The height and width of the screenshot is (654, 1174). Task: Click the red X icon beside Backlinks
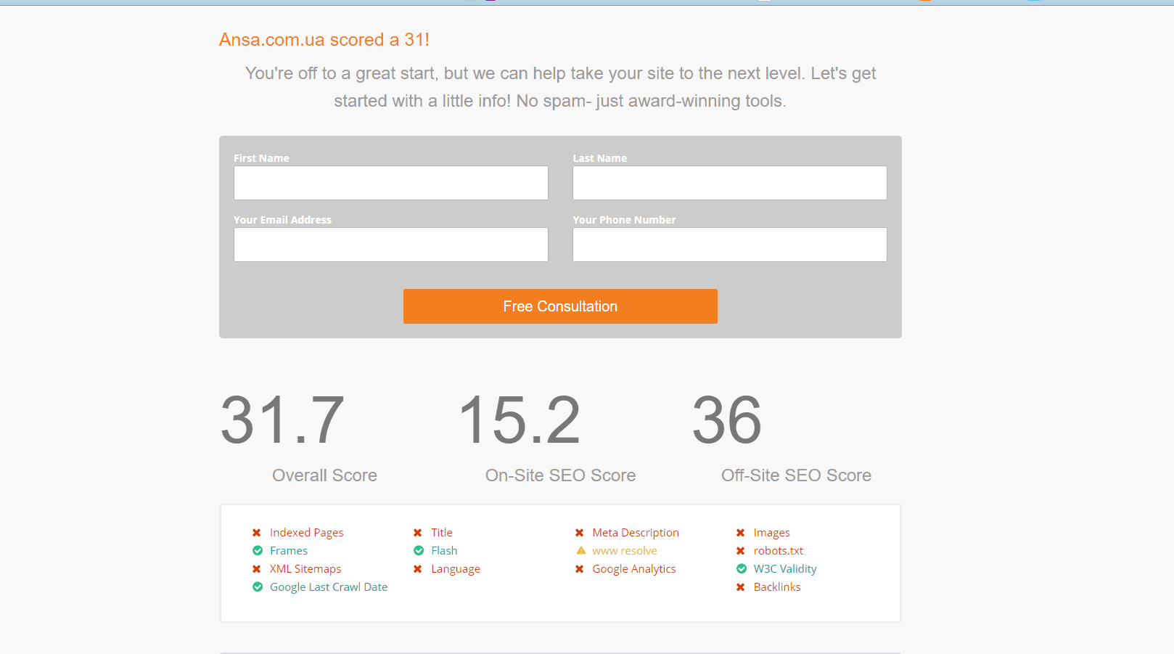pos(741,587)
